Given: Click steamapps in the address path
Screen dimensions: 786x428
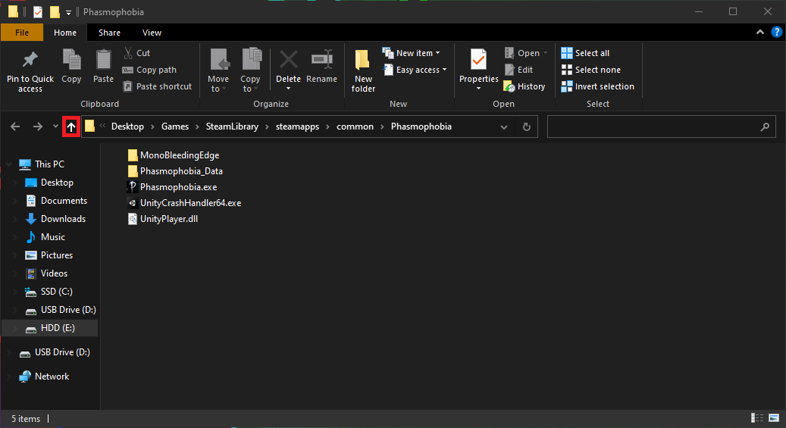Looking at the screenshot, I should click(297, 127).
